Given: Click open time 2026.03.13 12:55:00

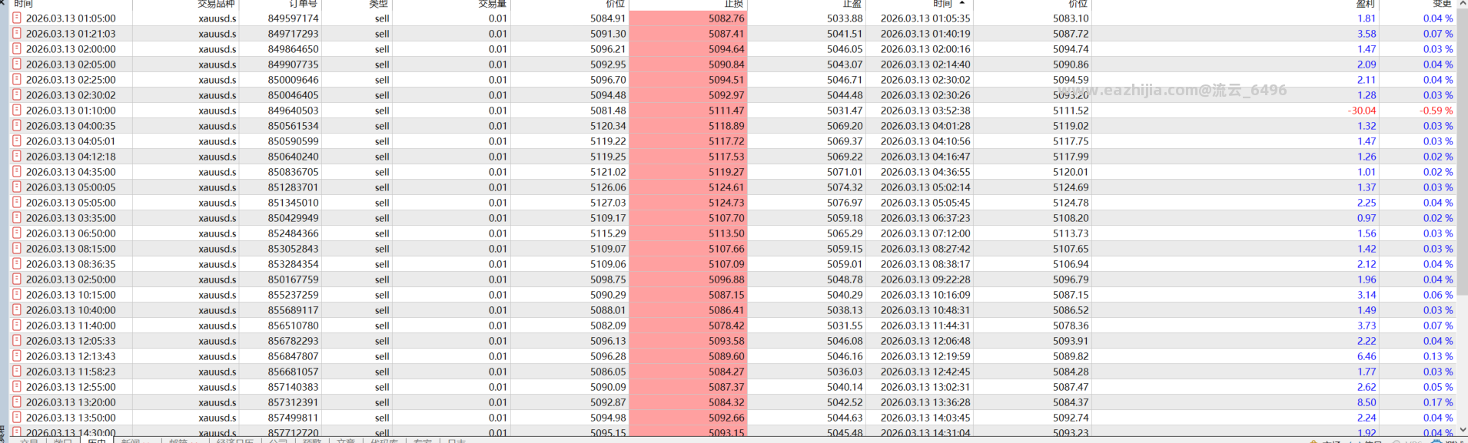Looking at the screenshot, I should (x=71, y=387).
